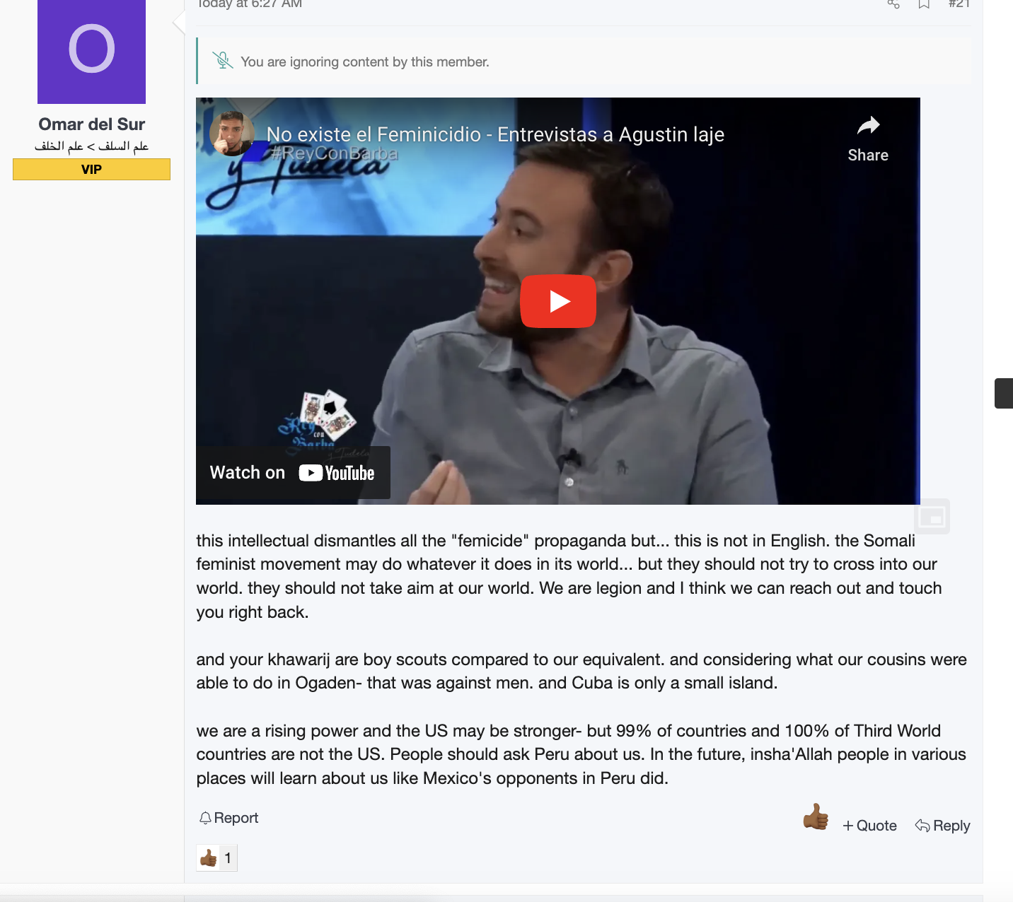Reply to Omar del Sur's post
The image size is (1013, 902).
click(942, 826)
